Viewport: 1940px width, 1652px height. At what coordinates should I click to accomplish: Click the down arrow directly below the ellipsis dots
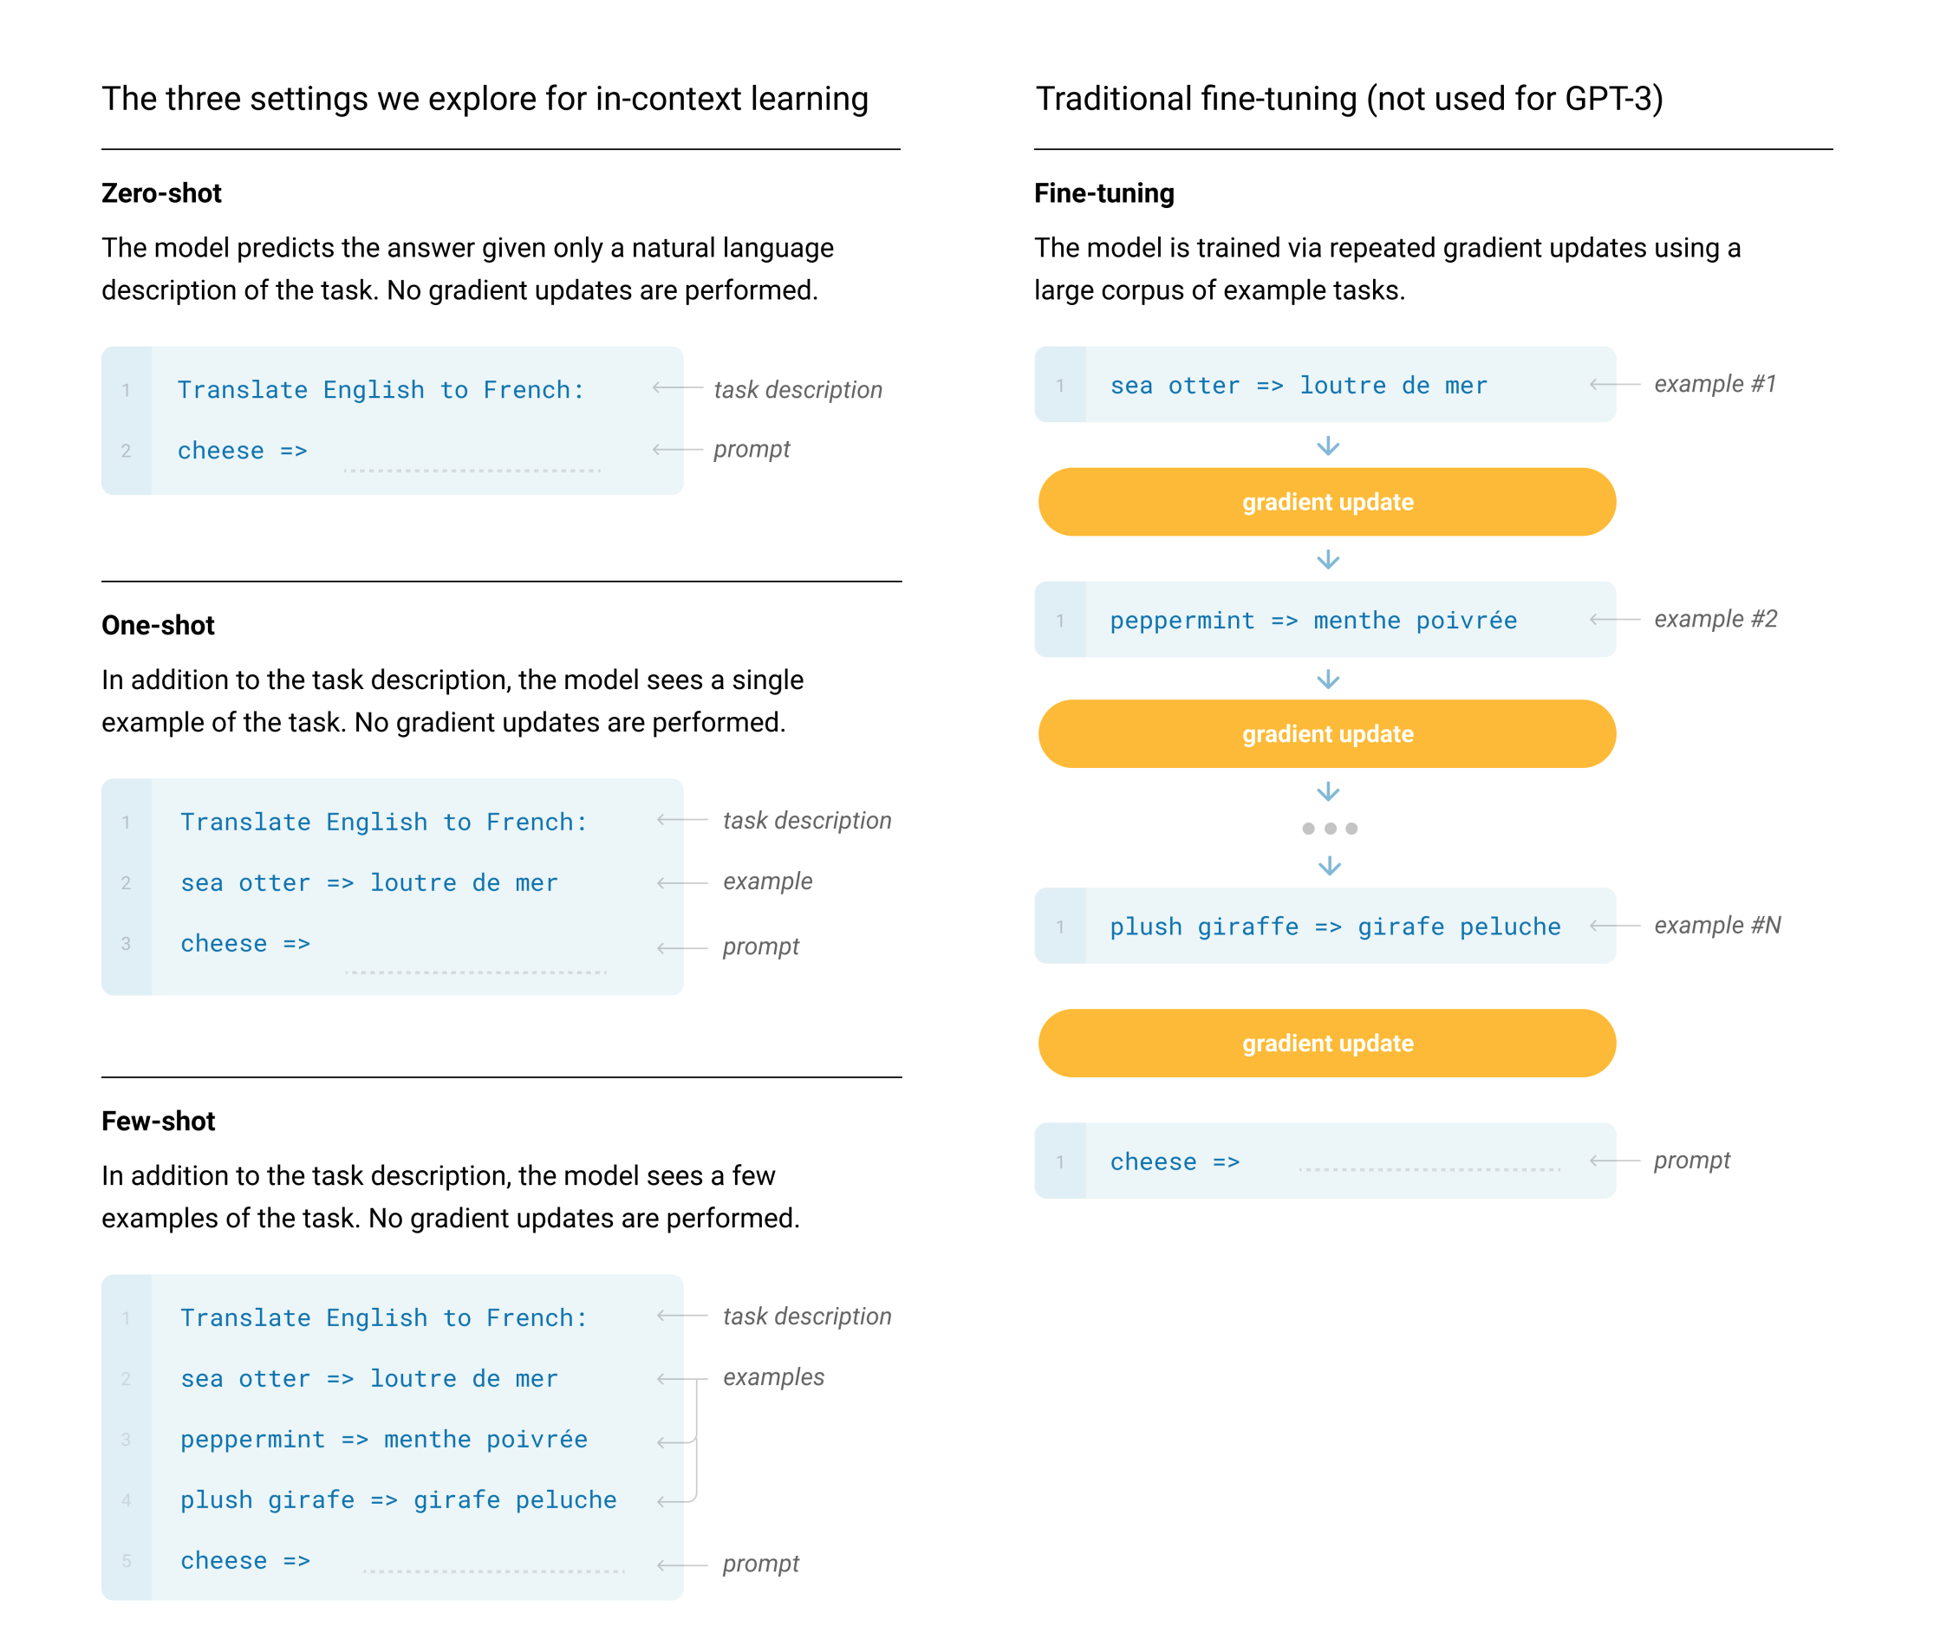pyautogui.click(x=1329, y=867)
